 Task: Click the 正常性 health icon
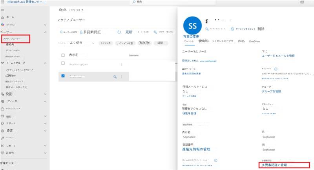[x=2, y=153]
